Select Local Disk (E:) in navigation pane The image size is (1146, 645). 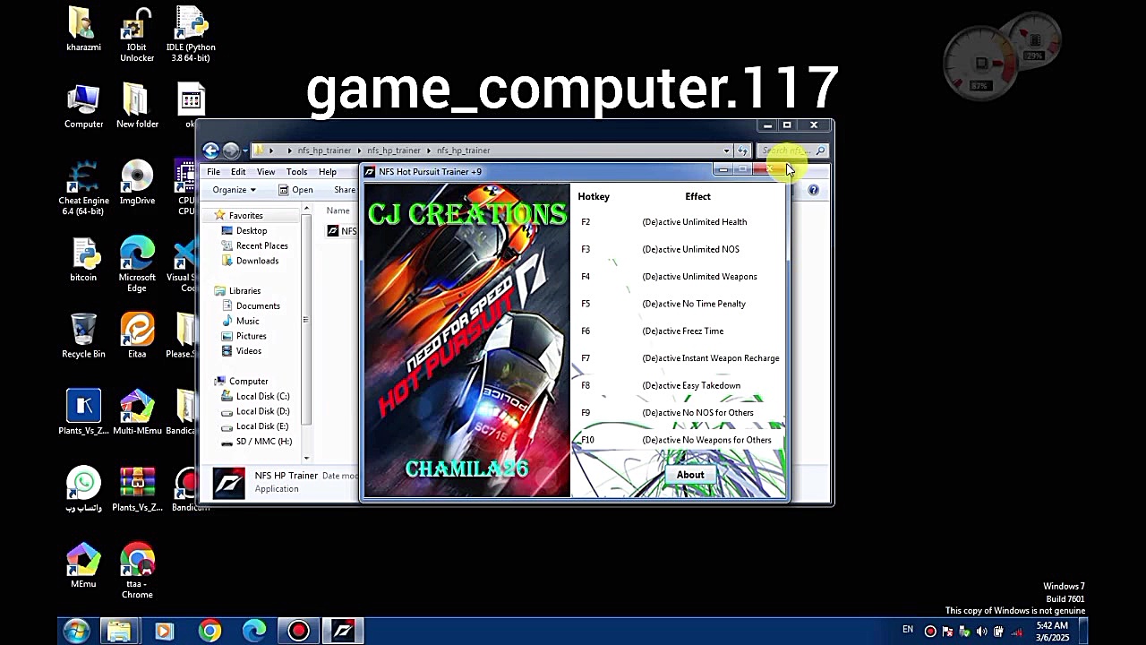tap(262, 426)
